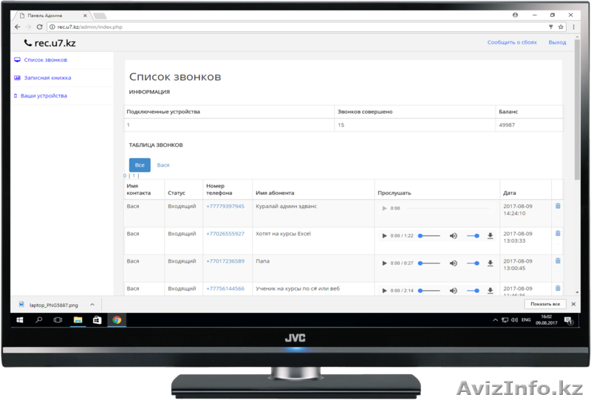Play the 'Папа' call recording

tap(384, 263)
